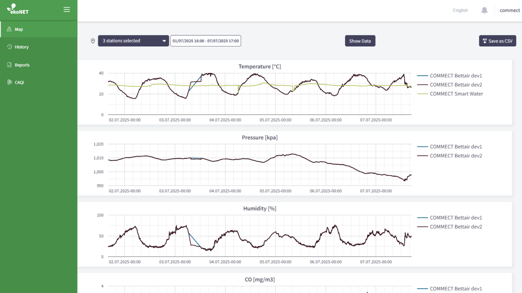Collapse the sidebar with the hamburger icon
The width and height of the screenshot is (522, 293).
[x=67, y=9]
